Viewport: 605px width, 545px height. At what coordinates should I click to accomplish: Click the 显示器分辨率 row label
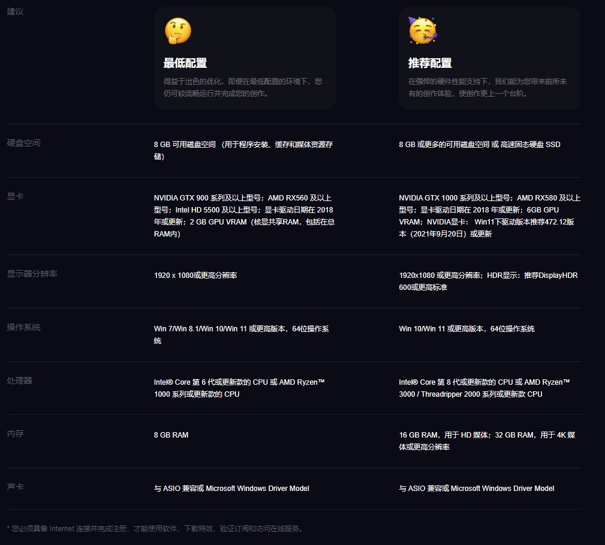[x=32, y=274]
